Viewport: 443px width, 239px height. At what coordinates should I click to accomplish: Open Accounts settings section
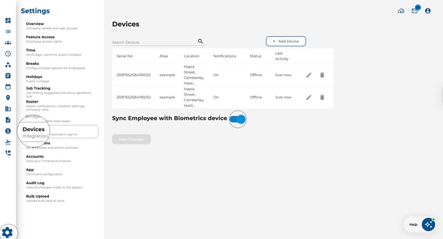(48, 158)
